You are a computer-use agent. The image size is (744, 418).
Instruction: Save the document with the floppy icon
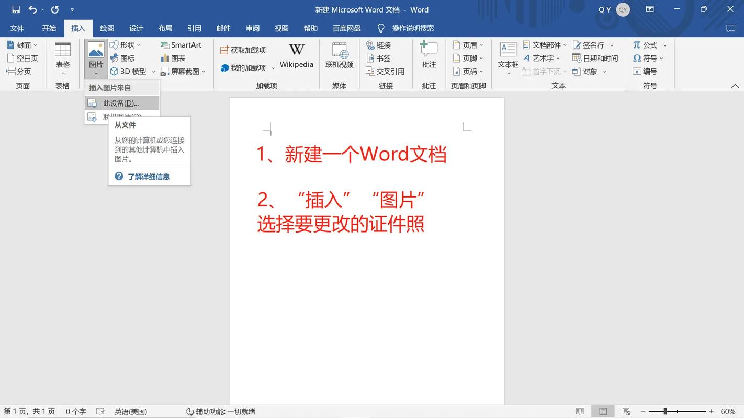[16, 9]
